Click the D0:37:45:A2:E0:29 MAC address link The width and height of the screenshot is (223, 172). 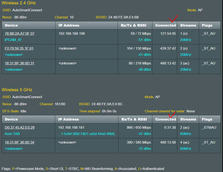(20, 127)
